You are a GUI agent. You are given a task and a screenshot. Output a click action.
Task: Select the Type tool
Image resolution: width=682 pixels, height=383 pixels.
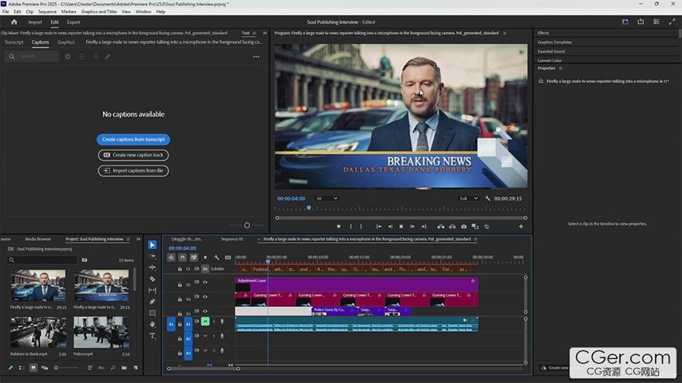tap(152, 336)
